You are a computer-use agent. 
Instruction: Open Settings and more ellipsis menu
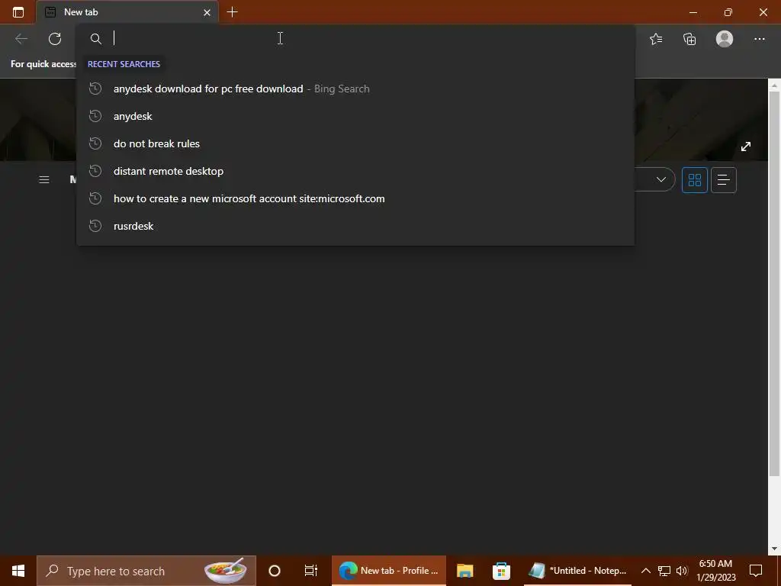point(759,39)
